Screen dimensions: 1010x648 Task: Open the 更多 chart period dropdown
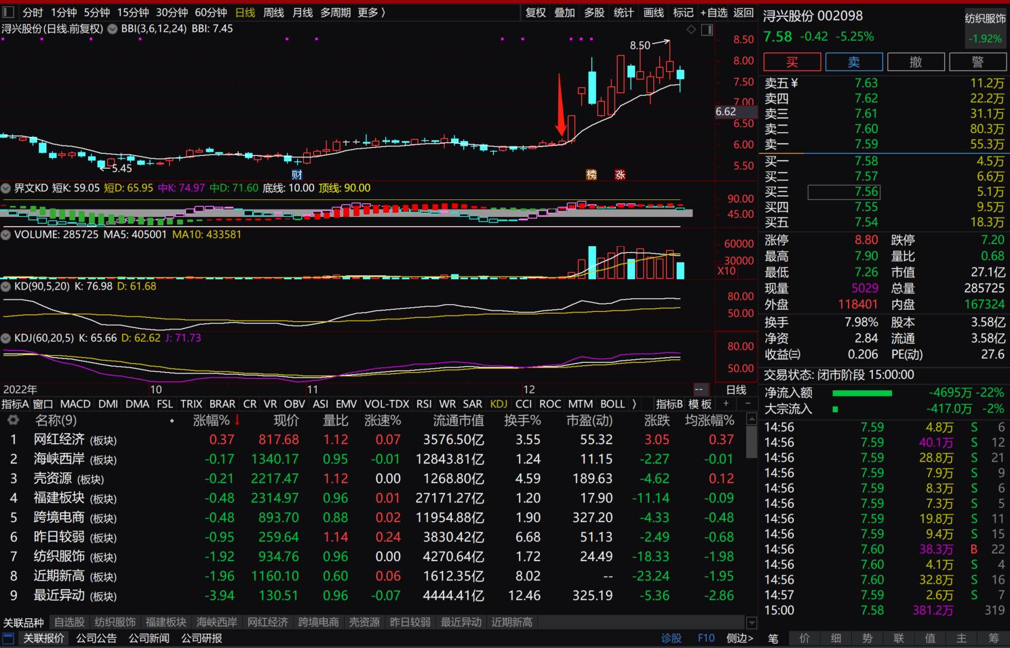click(x=367, y=12)
